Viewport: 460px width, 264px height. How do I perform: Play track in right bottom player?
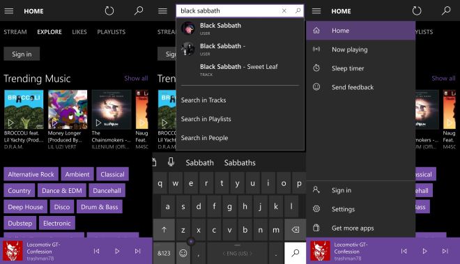point(424,251)
